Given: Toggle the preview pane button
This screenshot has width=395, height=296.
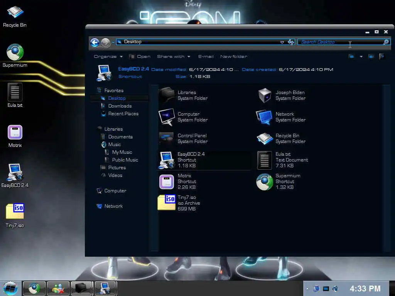Looking at the screenshot, I should click(x=371, y=57).
